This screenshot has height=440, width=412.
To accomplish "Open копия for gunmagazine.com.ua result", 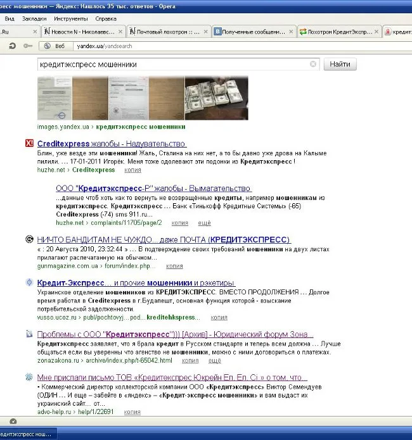I will point(174,266).
